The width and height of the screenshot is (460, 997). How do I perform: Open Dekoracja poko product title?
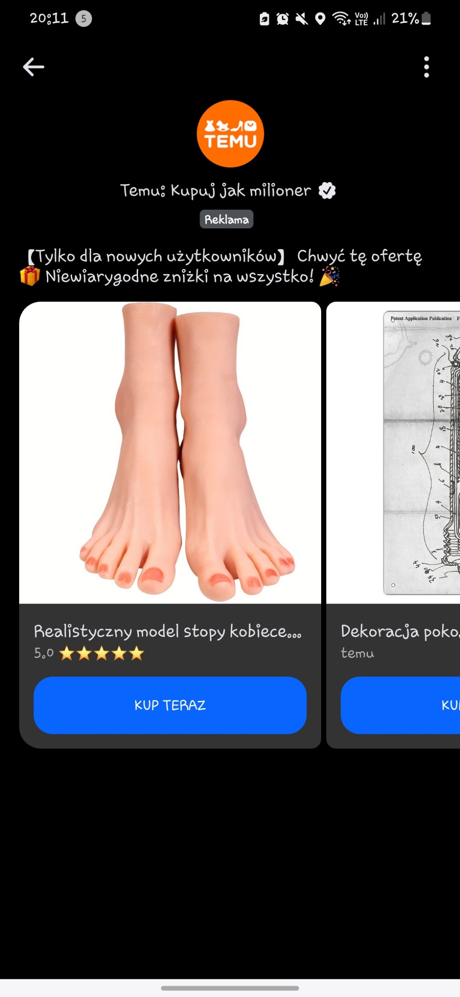(400, 632)
